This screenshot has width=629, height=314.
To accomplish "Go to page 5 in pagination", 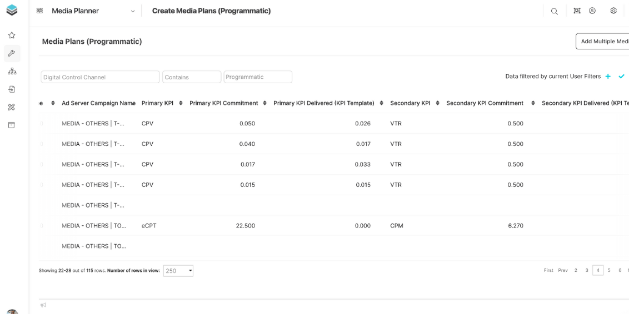I will pos(609,270).
